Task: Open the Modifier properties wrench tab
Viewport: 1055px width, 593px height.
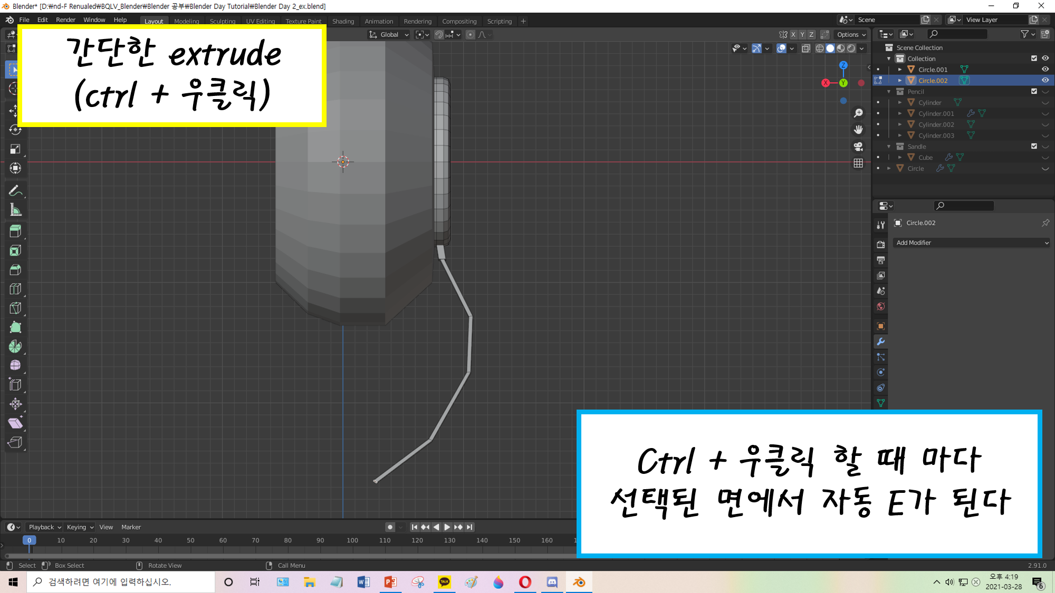Action: 880,342
